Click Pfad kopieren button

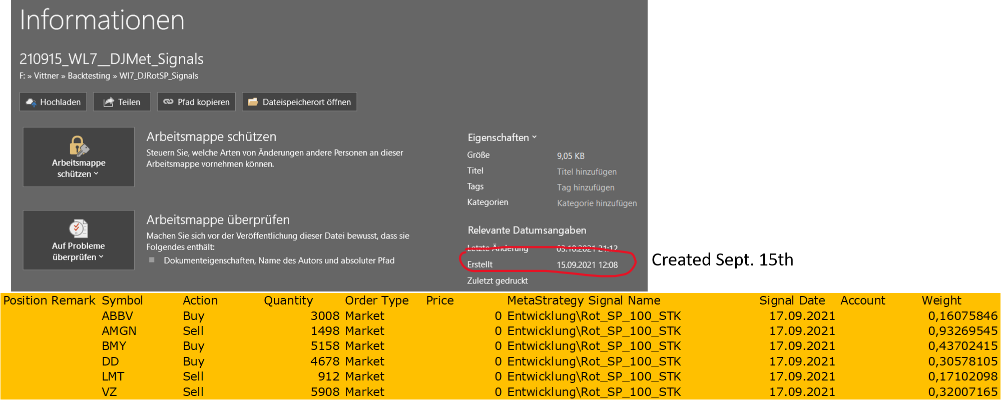(x=196, y=102)
